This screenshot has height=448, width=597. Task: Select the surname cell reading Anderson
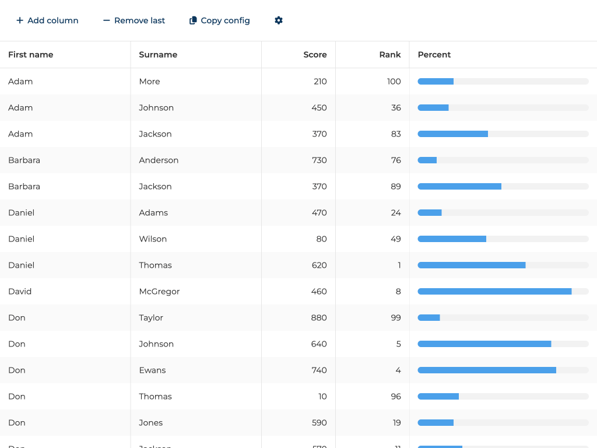click(159, 160)
